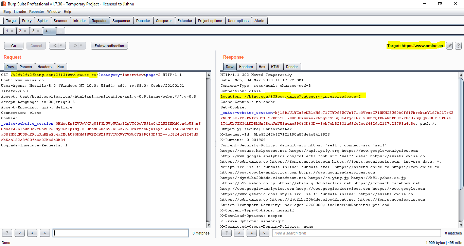Click the 'Host: www.omise.co' request line
This screenshot has height=246, width=464.
click(22, 80)
